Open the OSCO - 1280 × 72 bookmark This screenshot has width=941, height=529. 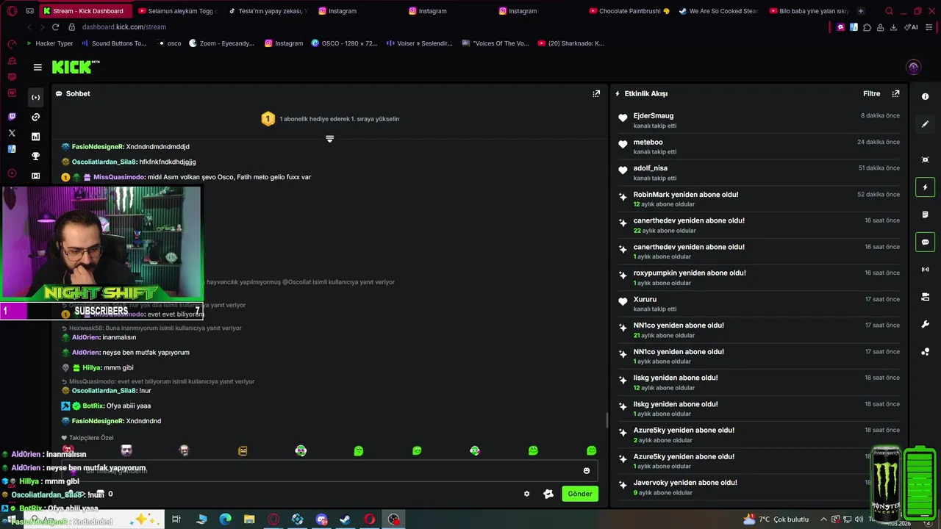(x=344, y=43)
